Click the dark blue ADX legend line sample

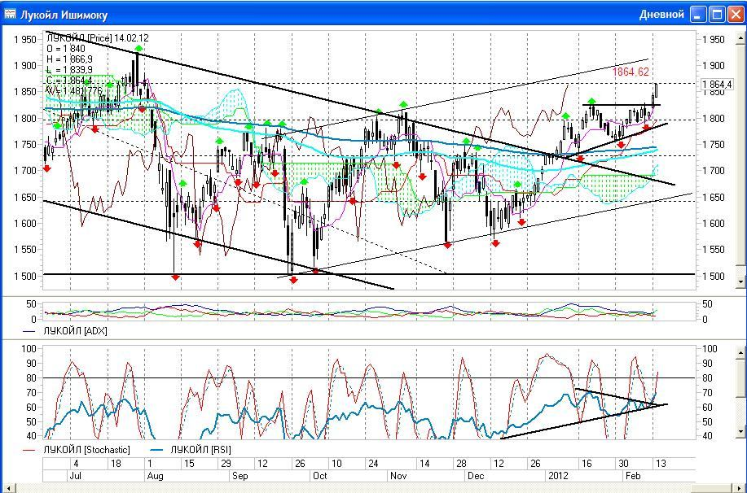pyautogui.click(x=29, y=331)
